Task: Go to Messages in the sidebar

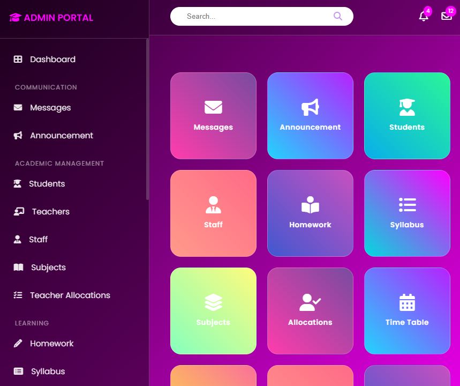Action: (x=50, y=108)
